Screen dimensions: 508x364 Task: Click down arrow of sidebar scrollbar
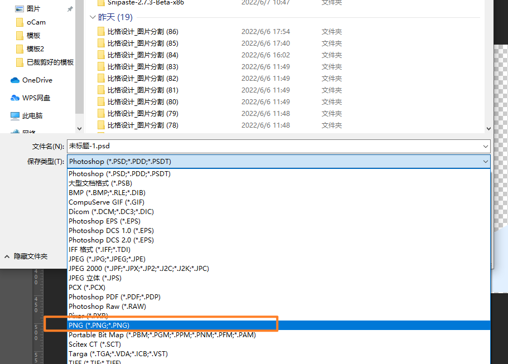(79, 129)
